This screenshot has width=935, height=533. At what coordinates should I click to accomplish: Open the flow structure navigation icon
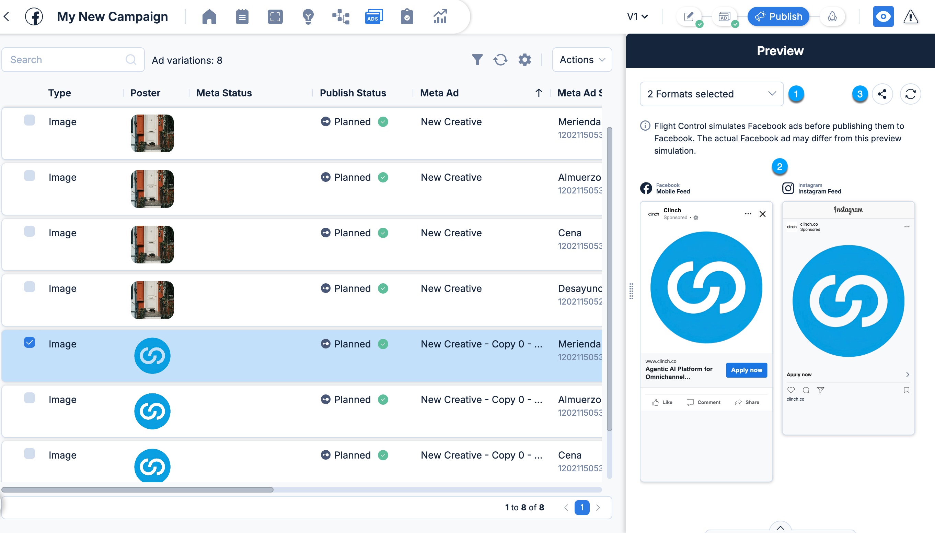pyautogui.click(x=340, y=17)
